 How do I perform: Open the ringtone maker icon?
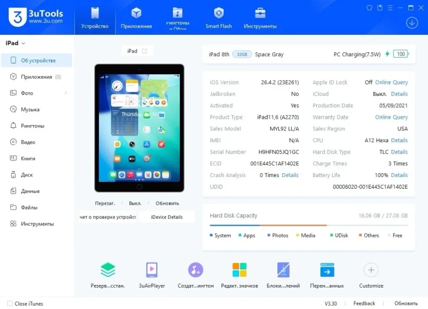click(195, 270)
